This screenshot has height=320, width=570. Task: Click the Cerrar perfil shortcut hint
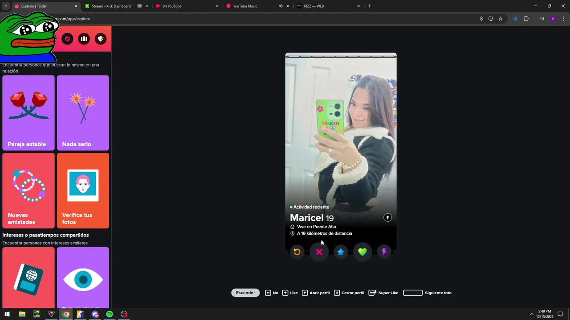349,293
